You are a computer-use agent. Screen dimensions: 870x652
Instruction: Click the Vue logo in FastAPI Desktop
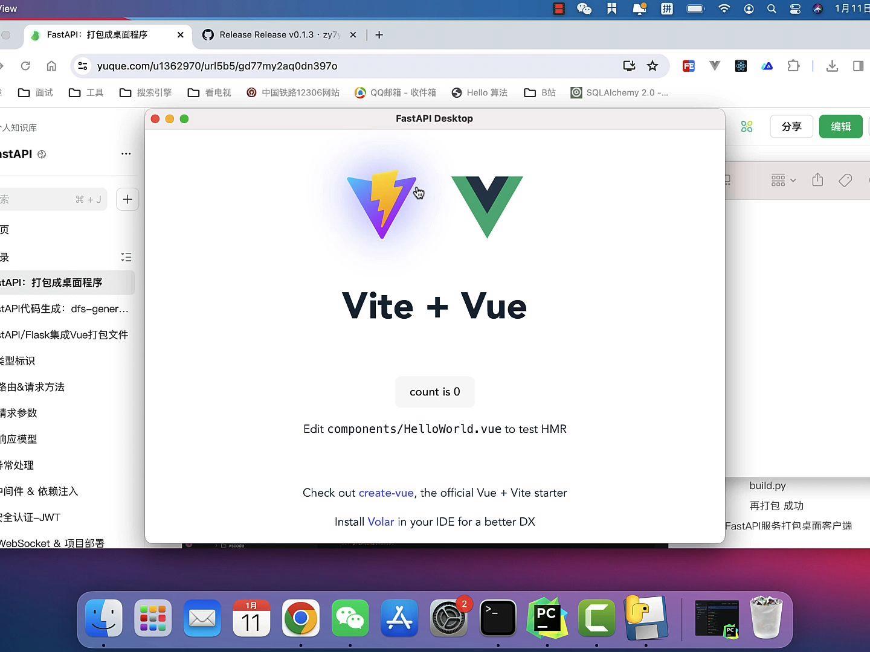point(487,207)
